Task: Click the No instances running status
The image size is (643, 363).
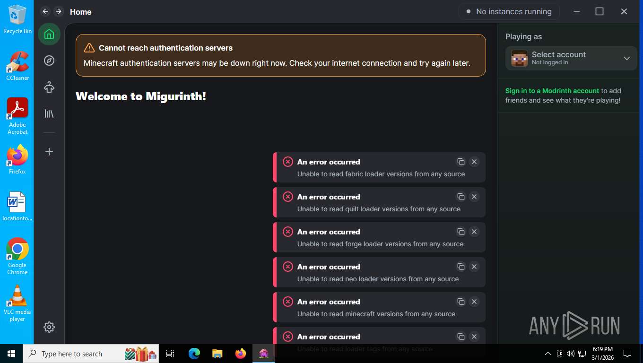Action: tap(509, 11)
